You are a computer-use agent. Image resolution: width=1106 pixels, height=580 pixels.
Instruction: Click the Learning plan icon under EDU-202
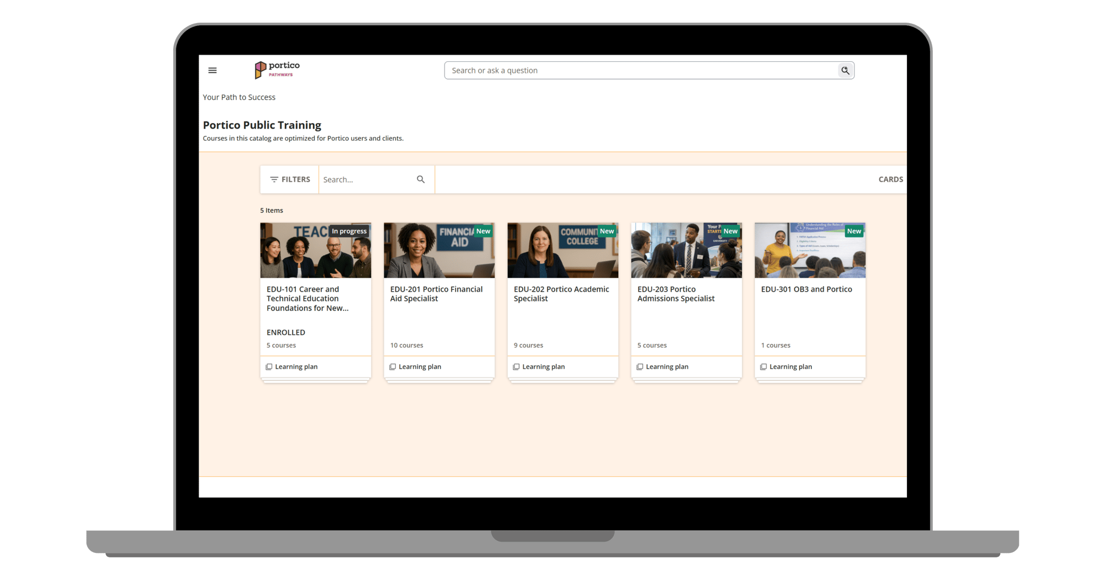tap(517, 367)
